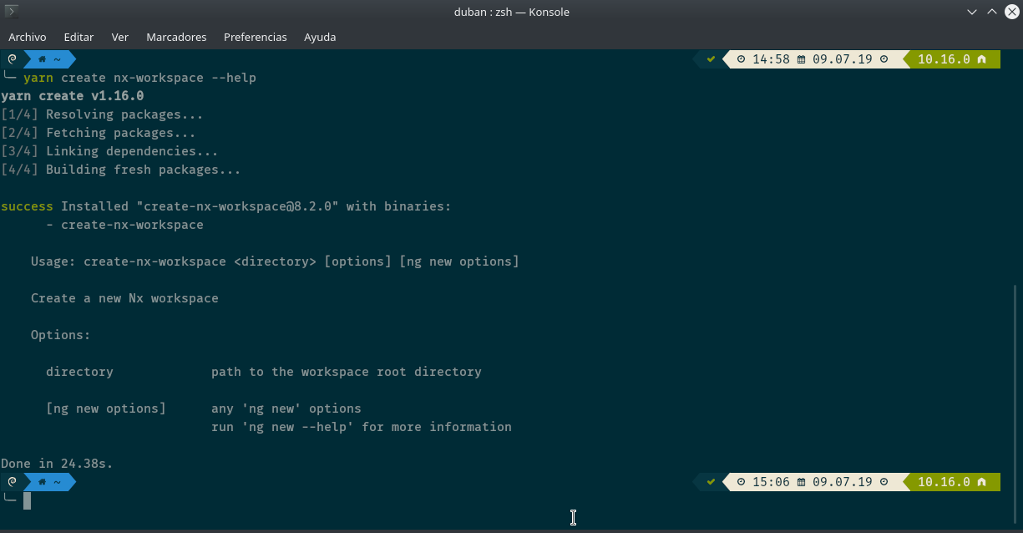Click the clock icon beside 14:58

[x=741, y=59]
